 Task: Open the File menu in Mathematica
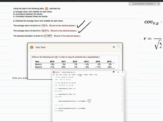pos(54,75)
